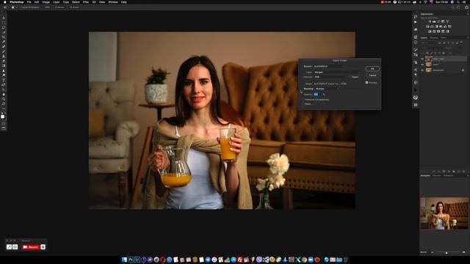This screenshot has width=470, height=264.
Task: Click the create new layer icon
Action: 458,172
